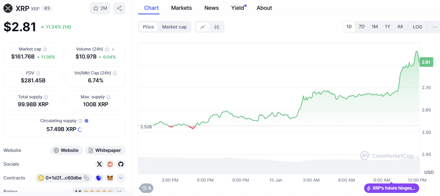Click the $281.45B FDV value
This screenshot has width=440, height=196.
coord(33,81)
